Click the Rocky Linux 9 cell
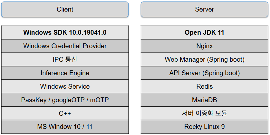The height and width of the screenshot is (135, 270). point(204,127)
